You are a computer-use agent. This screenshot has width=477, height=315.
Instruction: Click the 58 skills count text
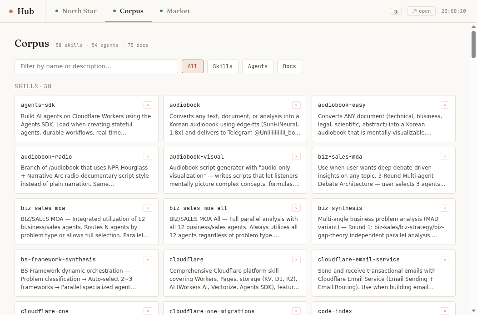pyautogui.click(x=69, y=45)
